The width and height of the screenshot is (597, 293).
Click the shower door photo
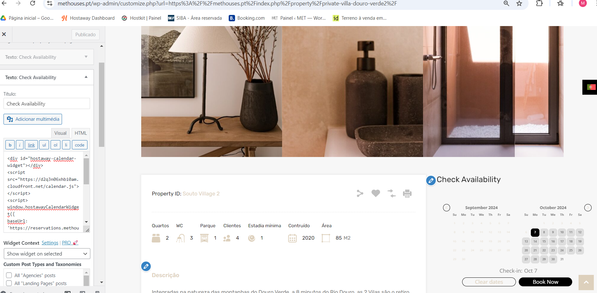point(493,92)
